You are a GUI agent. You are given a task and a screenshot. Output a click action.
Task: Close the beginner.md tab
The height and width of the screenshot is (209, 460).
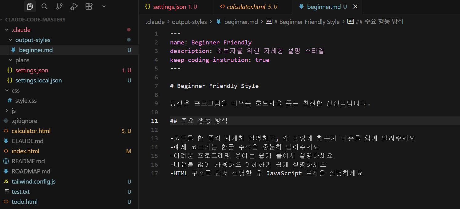(x=355, y=7)
